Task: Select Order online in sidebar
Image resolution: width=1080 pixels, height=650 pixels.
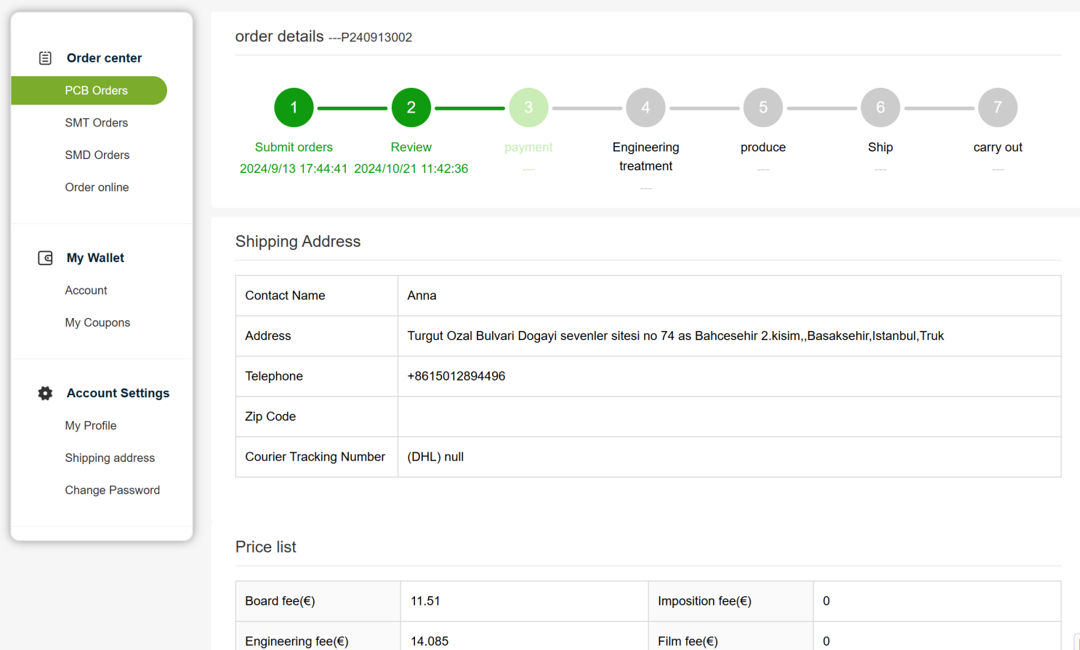Action: click(x=97, y=187)
